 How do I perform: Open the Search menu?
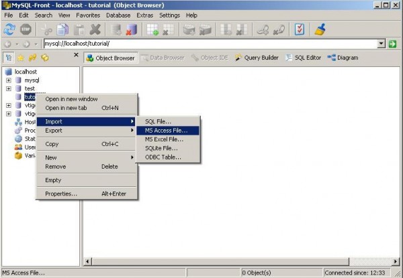(44, 15)
